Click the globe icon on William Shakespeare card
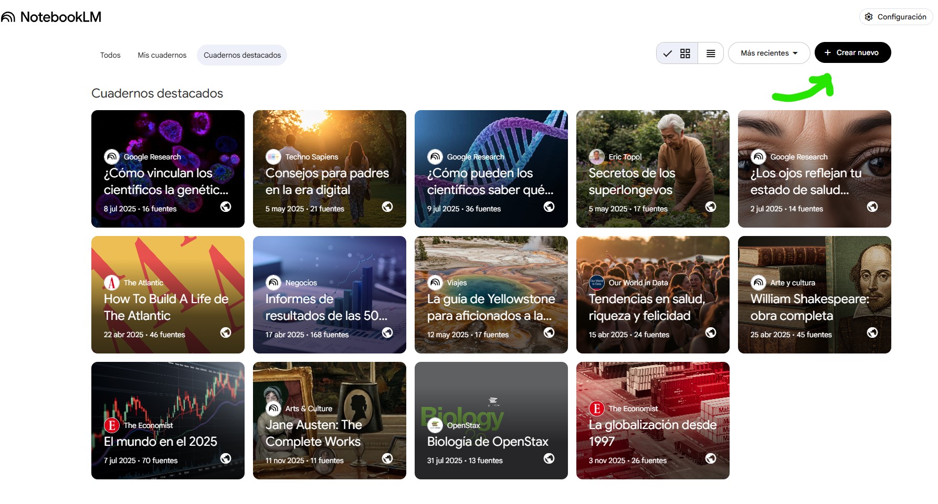Screen dimensions: 938x504 [872, 333]
